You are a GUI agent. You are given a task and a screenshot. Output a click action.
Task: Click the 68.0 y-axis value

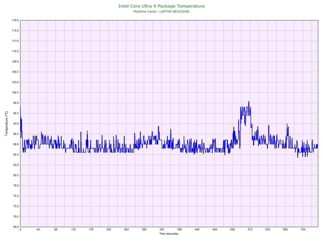coord(16,227)
